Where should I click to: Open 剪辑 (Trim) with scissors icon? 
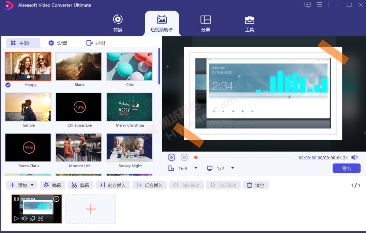[x=80, y=185]
